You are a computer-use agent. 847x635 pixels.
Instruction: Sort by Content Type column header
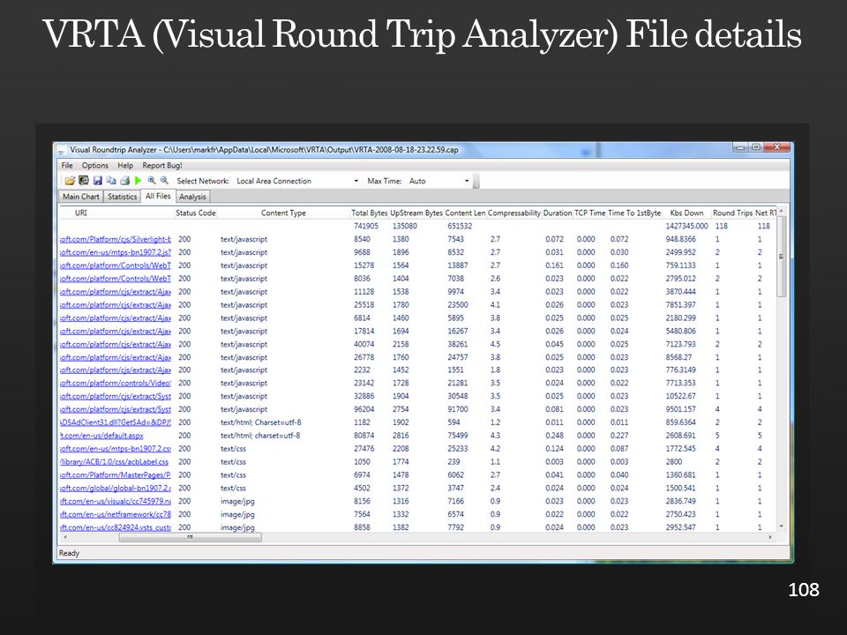pos(283,213)
